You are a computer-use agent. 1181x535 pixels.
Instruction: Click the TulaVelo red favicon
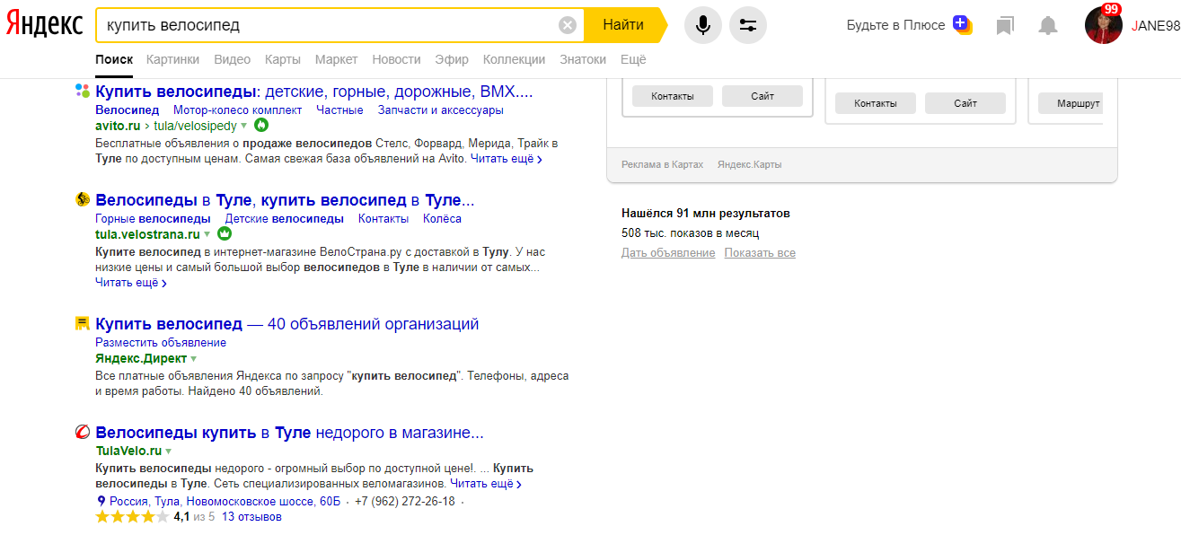(83, 433)
